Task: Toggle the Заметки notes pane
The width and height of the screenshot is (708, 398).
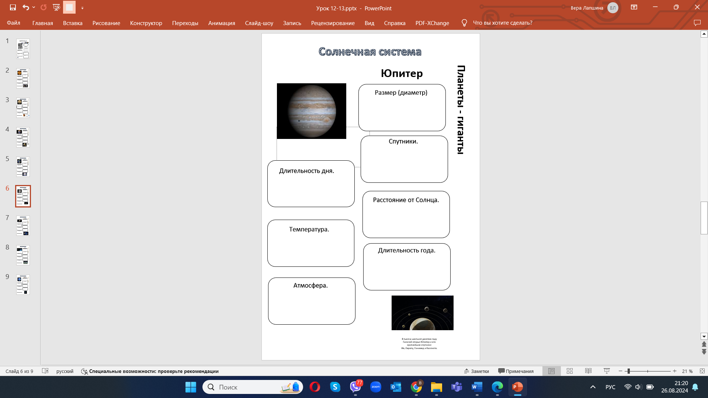Action: click(x=476, y=371)
